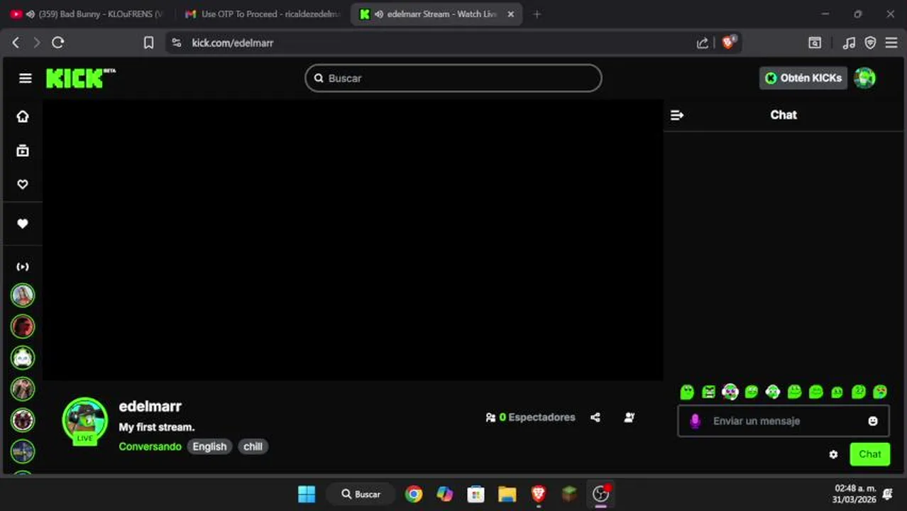Insert the crying last green emote
The height and width of the screenshot is (511, 907).
point(880,392)
